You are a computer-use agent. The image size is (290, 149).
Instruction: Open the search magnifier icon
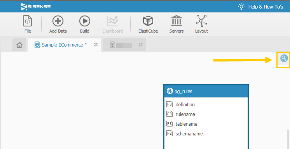(x=284, y=58)
